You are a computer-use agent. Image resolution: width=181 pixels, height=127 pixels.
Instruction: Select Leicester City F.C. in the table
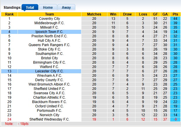click(49, 71)
